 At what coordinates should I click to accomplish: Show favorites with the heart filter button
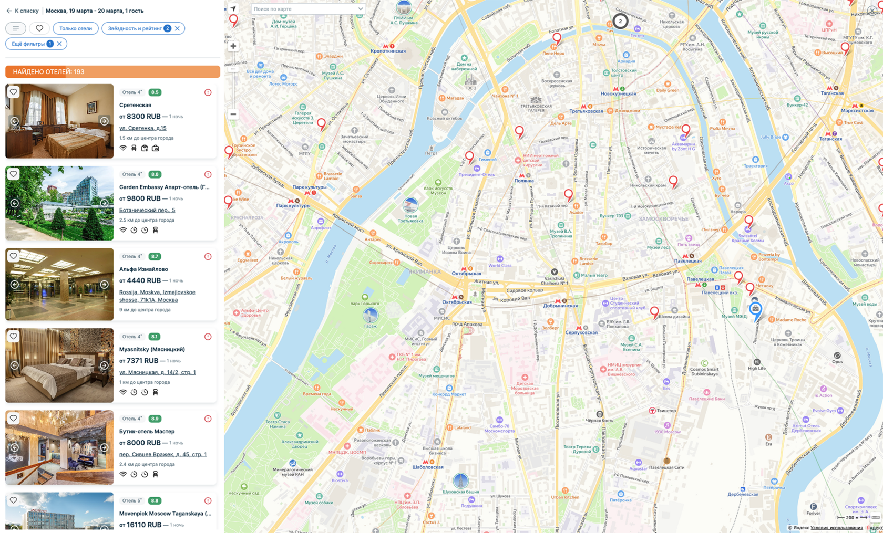[x=39, y=28]
